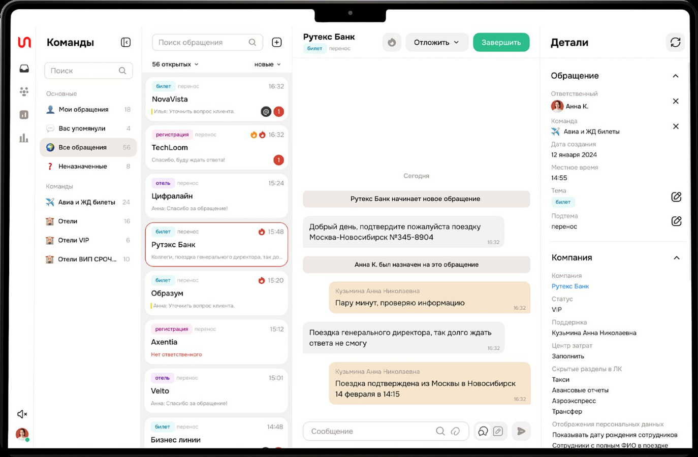Remove team Авиа и ЖД билеты from request
Image resolution: width=698 pixels, height=457 pixels.
tap(676, 126)
